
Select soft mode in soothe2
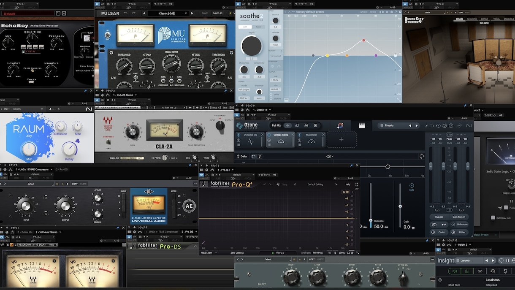point(245,27)
